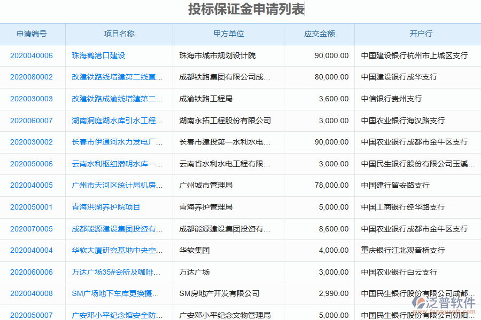Open application number 2020080002 link
The image size is (481, 320).
(x=32, y=77)
